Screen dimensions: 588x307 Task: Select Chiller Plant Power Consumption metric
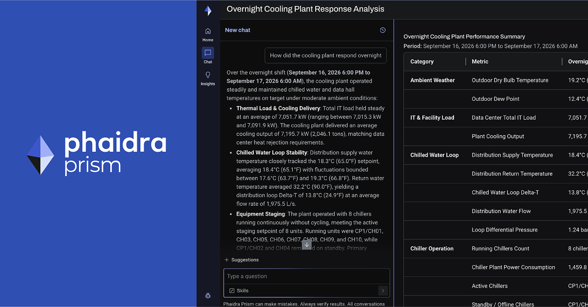coord(513,267)
